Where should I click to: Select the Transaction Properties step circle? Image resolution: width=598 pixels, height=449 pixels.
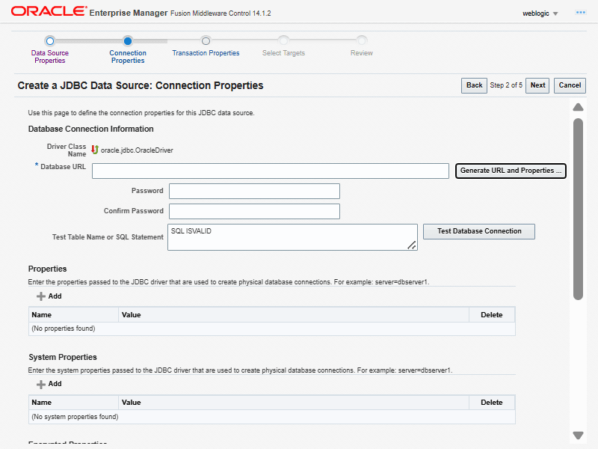(206, 41)
